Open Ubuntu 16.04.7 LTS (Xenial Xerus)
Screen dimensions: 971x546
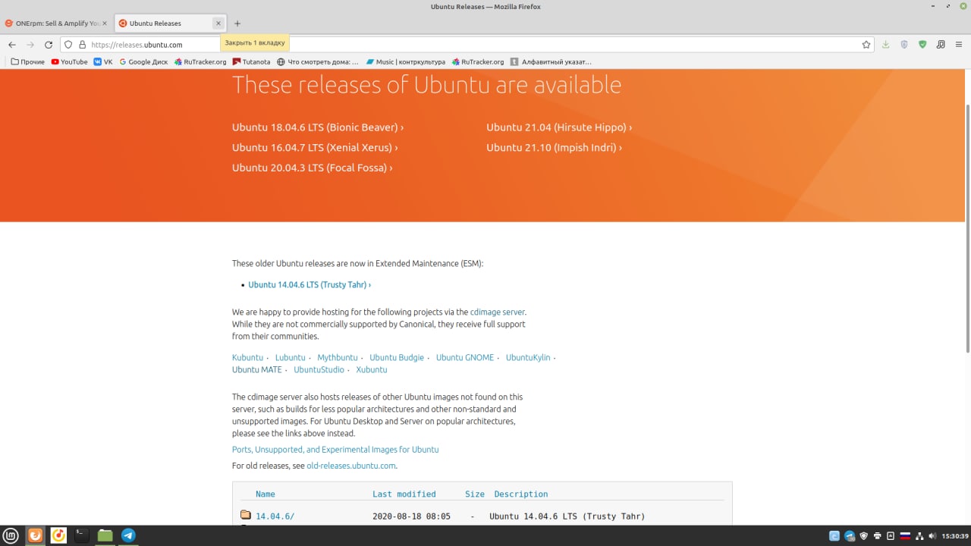point(315,148)
